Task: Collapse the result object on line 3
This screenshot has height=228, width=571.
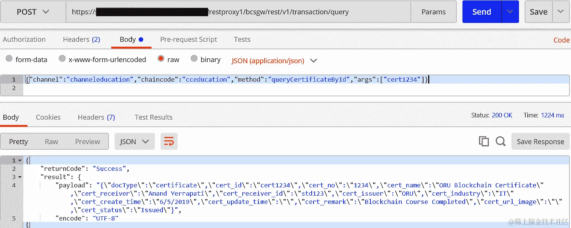Action: 20,177
